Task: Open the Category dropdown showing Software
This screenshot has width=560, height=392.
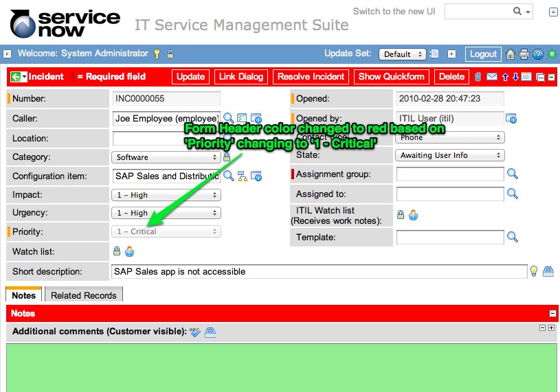Action: [166, 157]
